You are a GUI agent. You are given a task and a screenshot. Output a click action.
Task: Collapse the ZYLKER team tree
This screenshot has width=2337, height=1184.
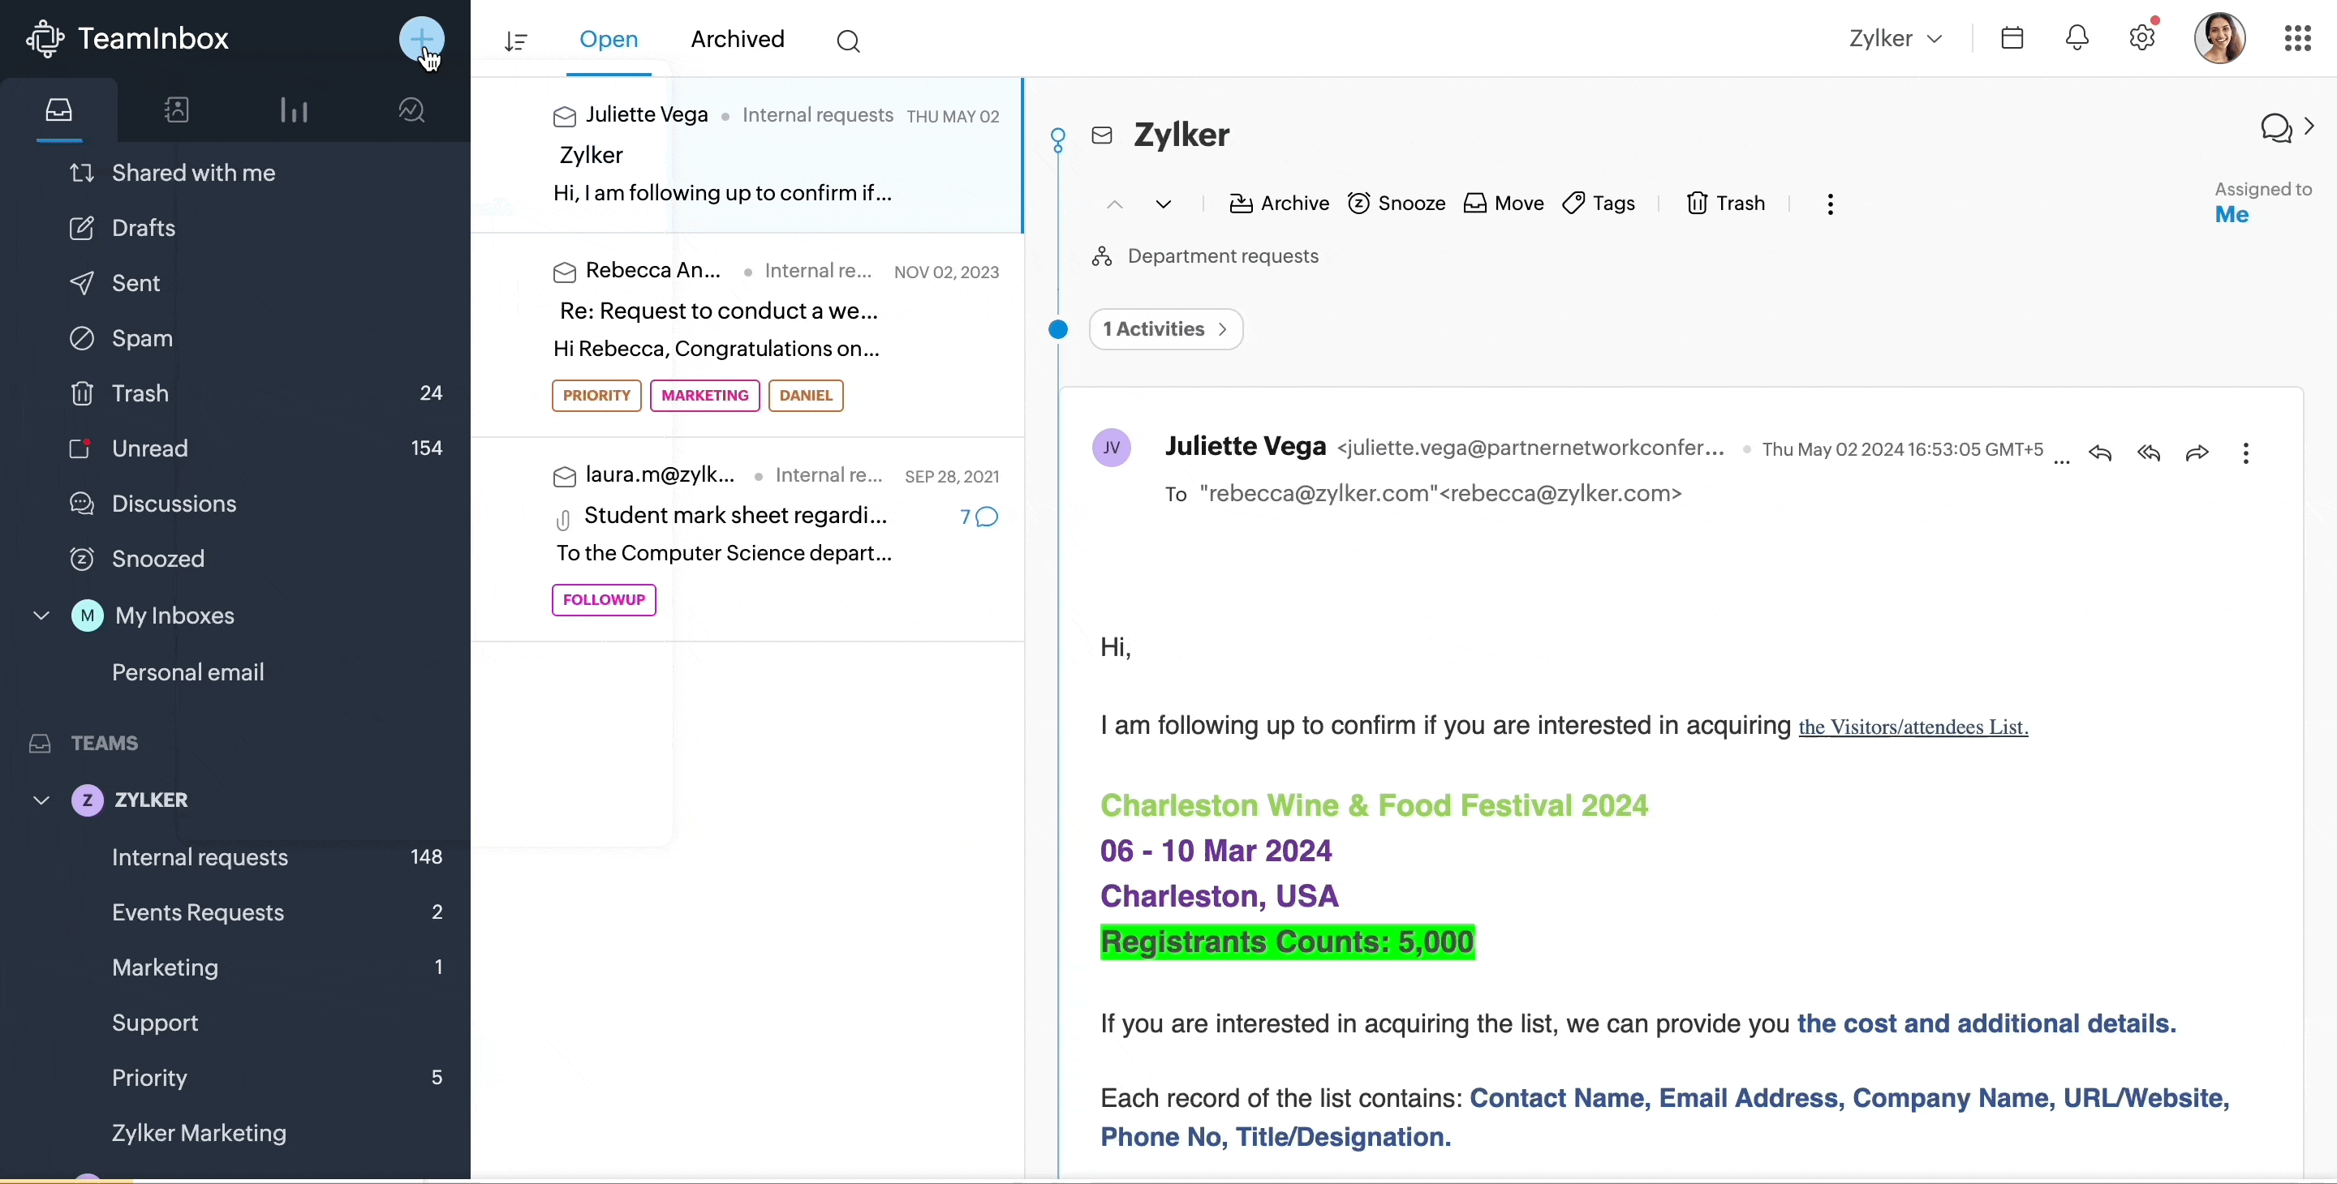click(x=41, y=800)
